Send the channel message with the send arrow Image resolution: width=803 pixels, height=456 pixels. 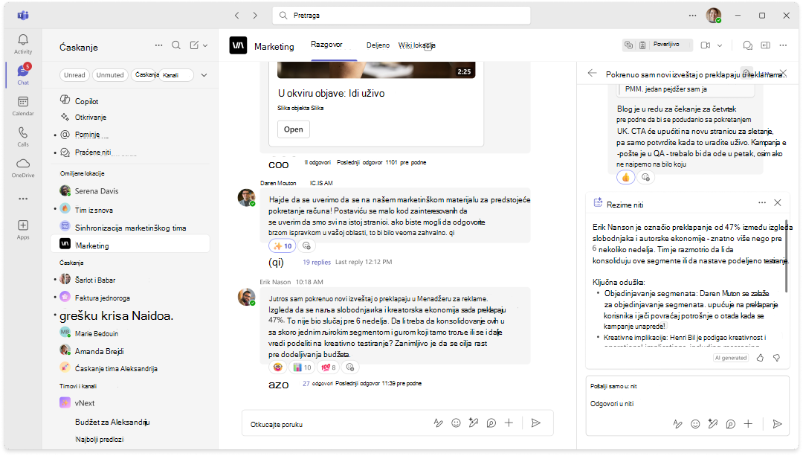[535, 423]
